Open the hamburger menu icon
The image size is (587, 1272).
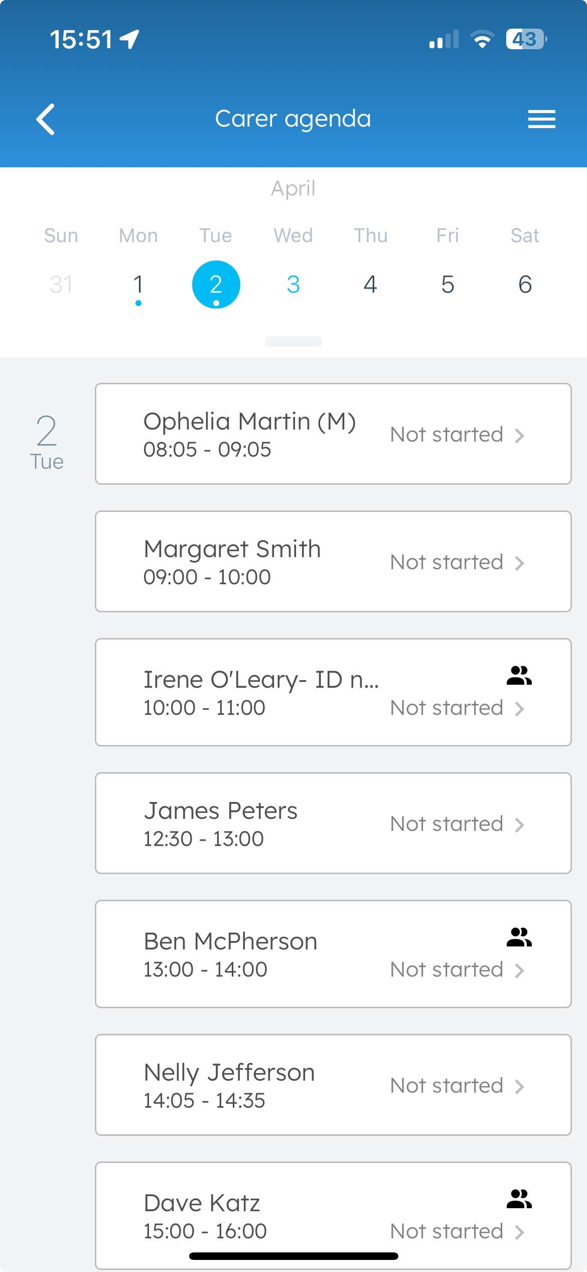[541, 119]
